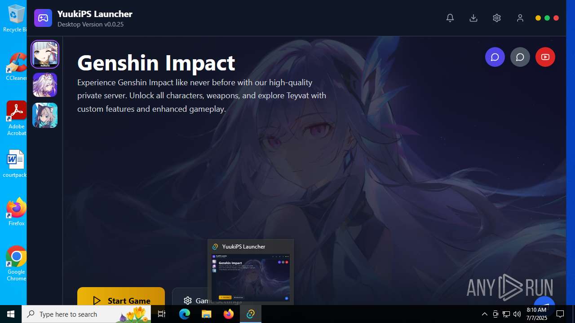Open the red YouTube channel button
Viewport: 575px width, 323px height.
point(545,57)
